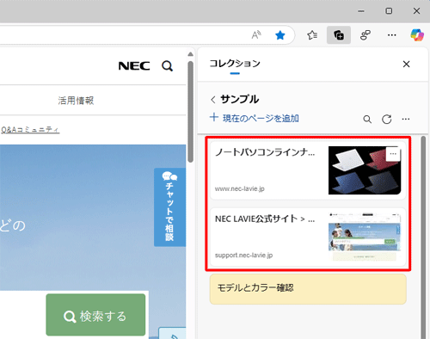Click the Read aloud icon in address bar
This screenshot has height=339, width=430.
coord(256,35)
